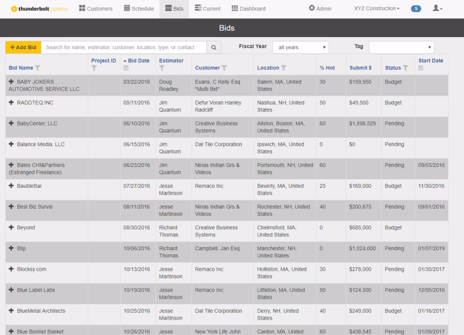The height and width of the screenshot is (335, 464).
Task: Expand the BaubleBar bid details
Action: (11, 186)
